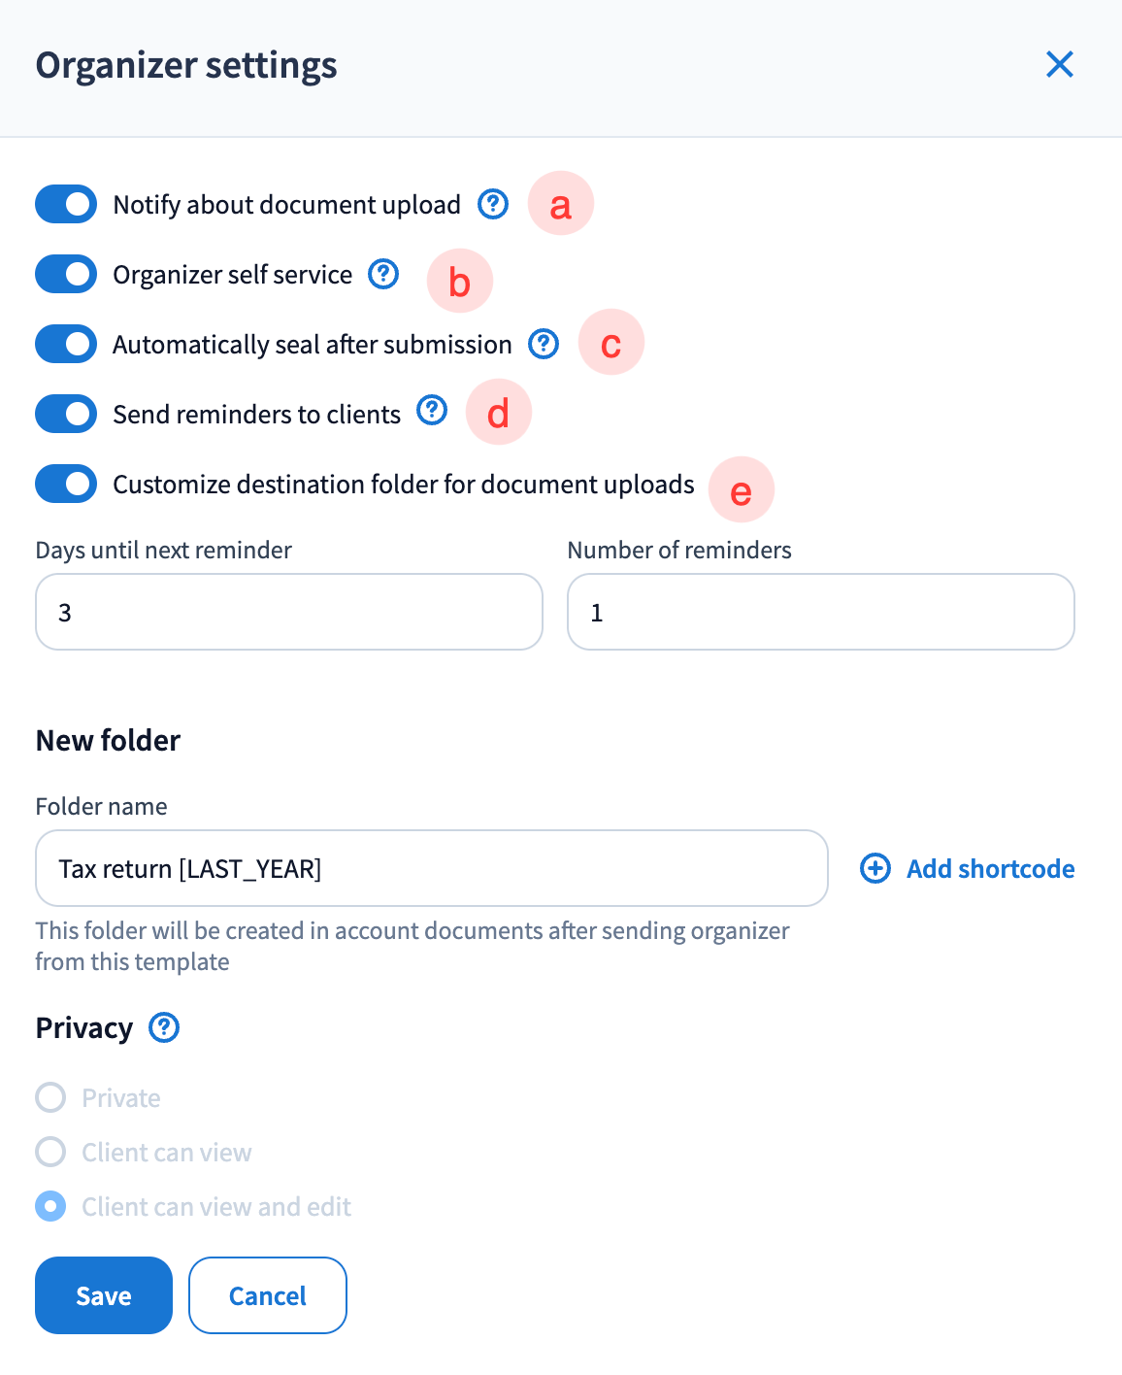The width and height of the screenshot is (1122, 1375).
Task: View help tooltip for Send reminders to clients
Action: coord(432,411)
